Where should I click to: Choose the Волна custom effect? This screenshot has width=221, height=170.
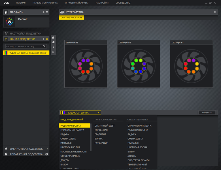point(99,139)
